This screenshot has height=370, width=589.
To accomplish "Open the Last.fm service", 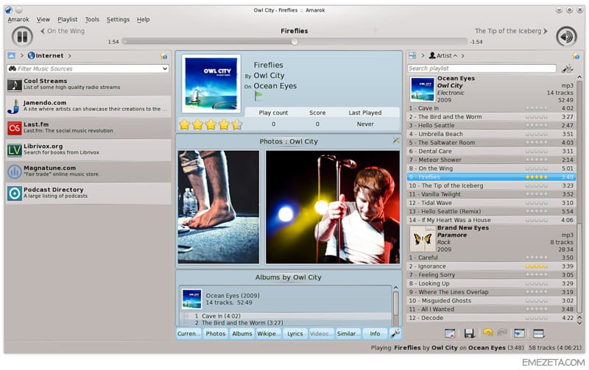I will (88, 127).
